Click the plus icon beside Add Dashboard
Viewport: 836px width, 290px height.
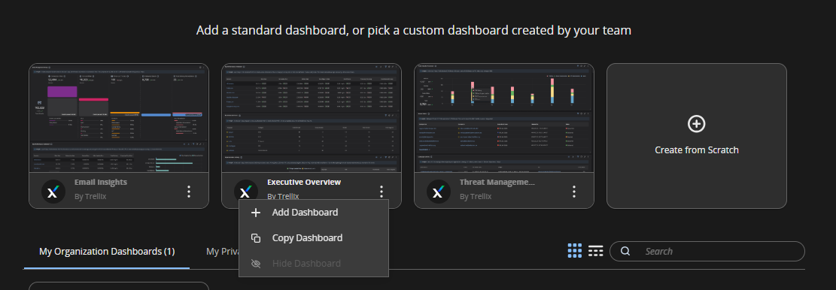pyautogui.click(x=256, y=213)
